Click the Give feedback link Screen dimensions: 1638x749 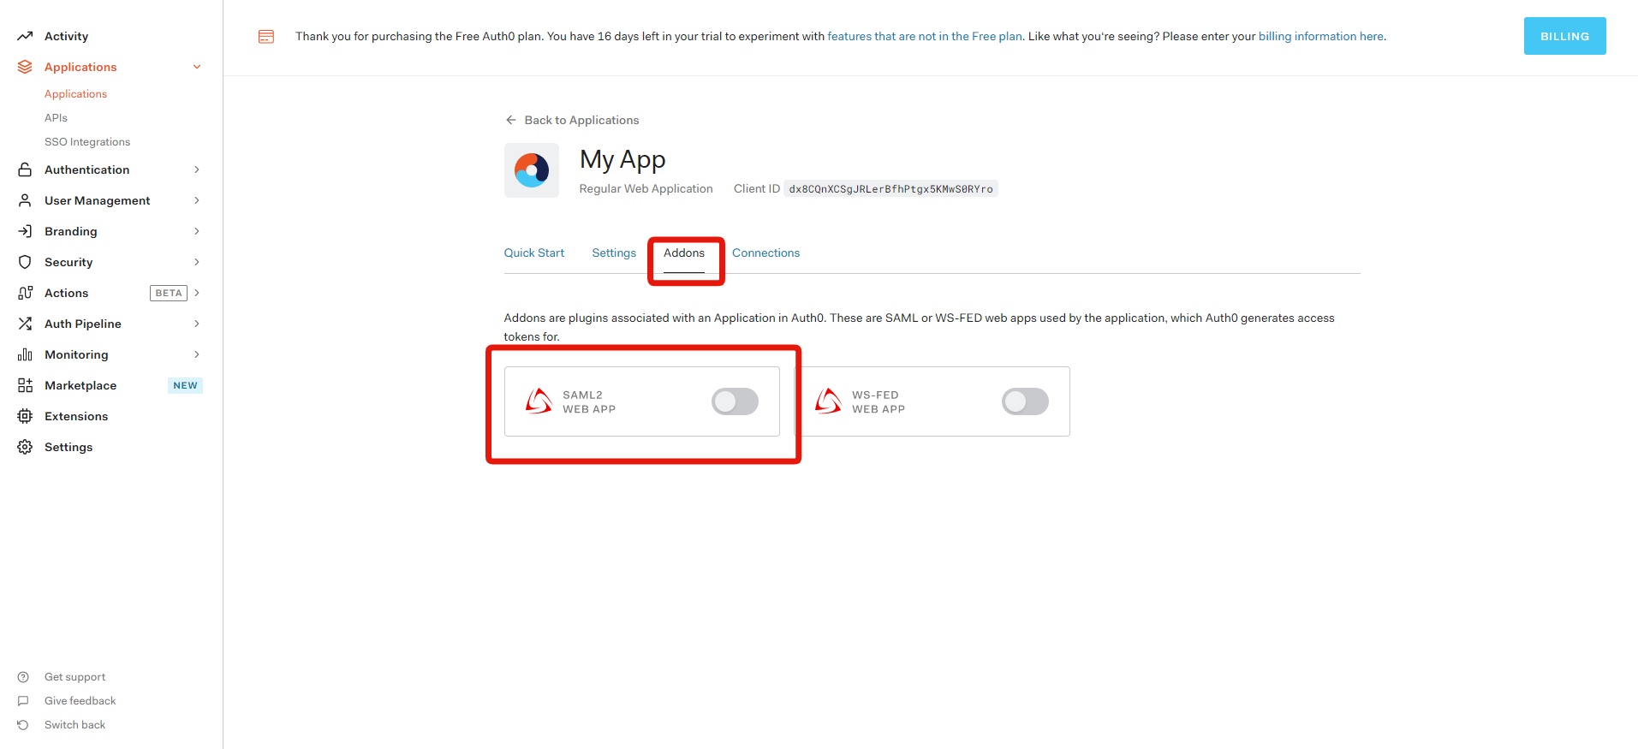click(80, 701)
